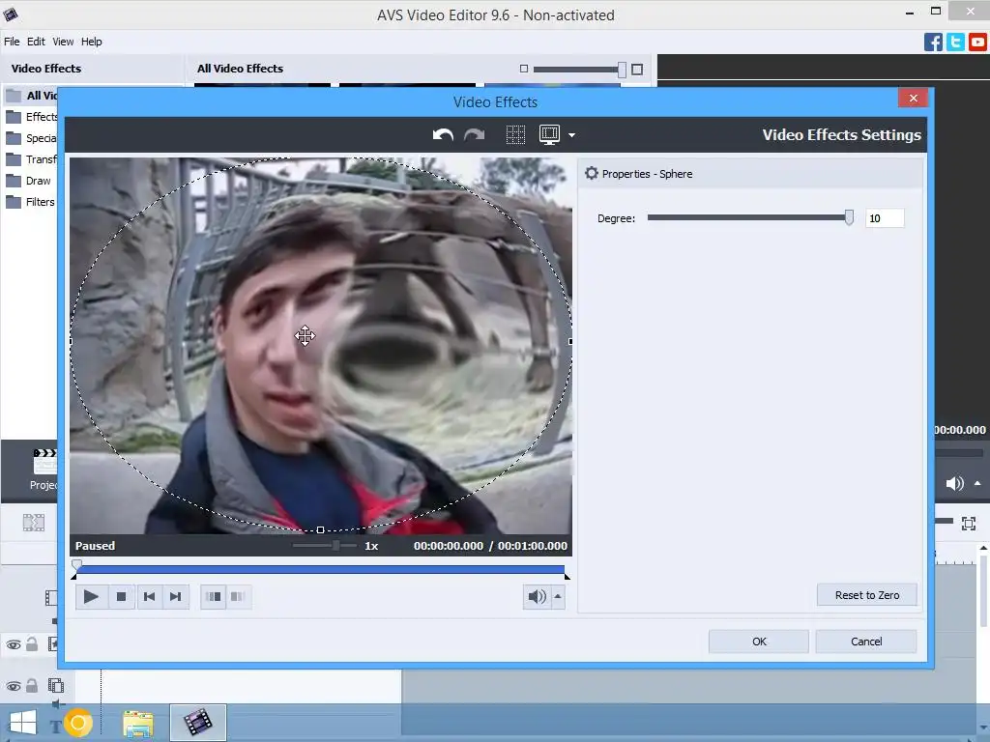Jump to next frame

[x=176, y=596]
